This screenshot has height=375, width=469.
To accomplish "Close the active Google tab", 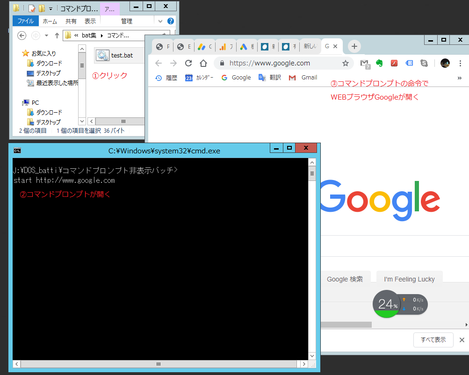I will 335,46.
